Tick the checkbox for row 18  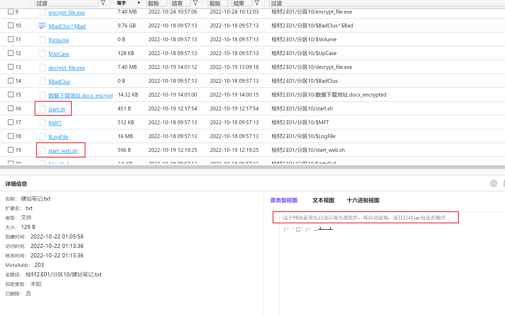11,136
